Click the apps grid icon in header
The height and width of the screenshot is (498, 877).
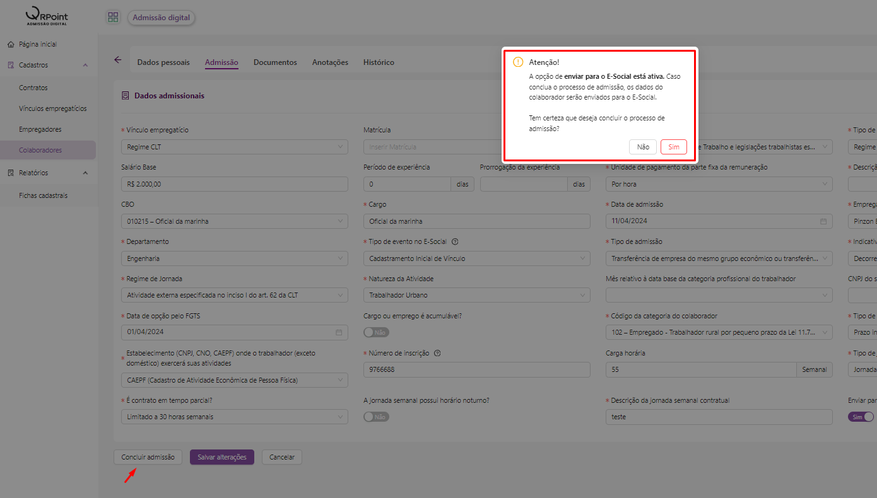coord(112,18)
